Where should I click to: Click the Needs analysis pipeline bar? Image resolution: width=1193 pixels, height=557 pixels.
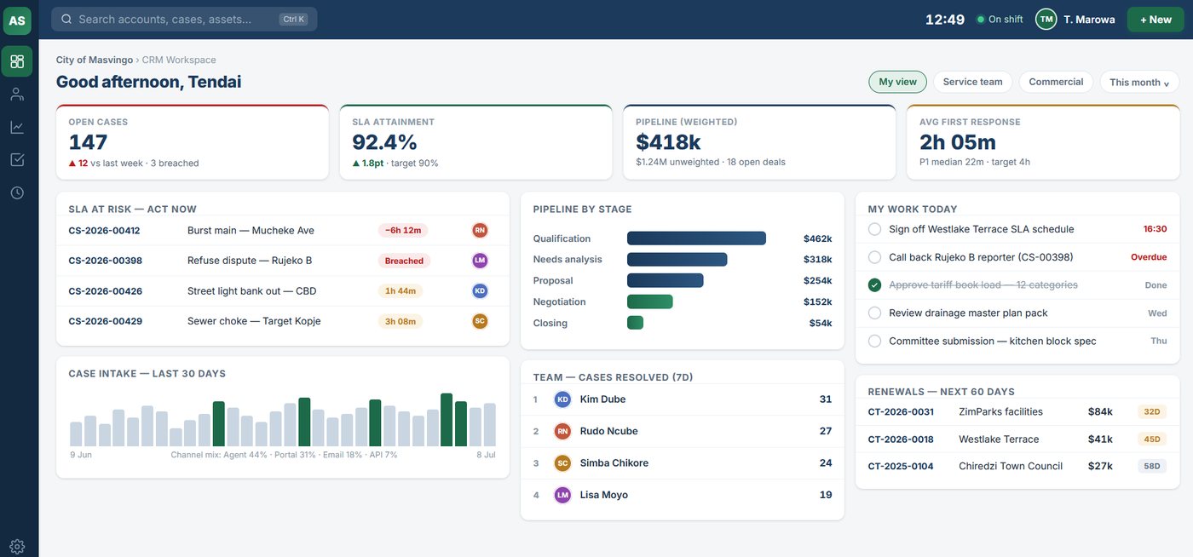pyautogui.click(x=677, y=259)
